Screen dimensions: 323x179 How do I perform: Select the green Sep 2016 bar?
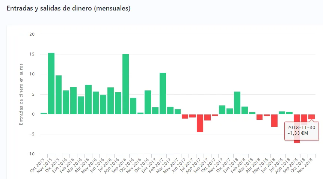click(125, 84)
